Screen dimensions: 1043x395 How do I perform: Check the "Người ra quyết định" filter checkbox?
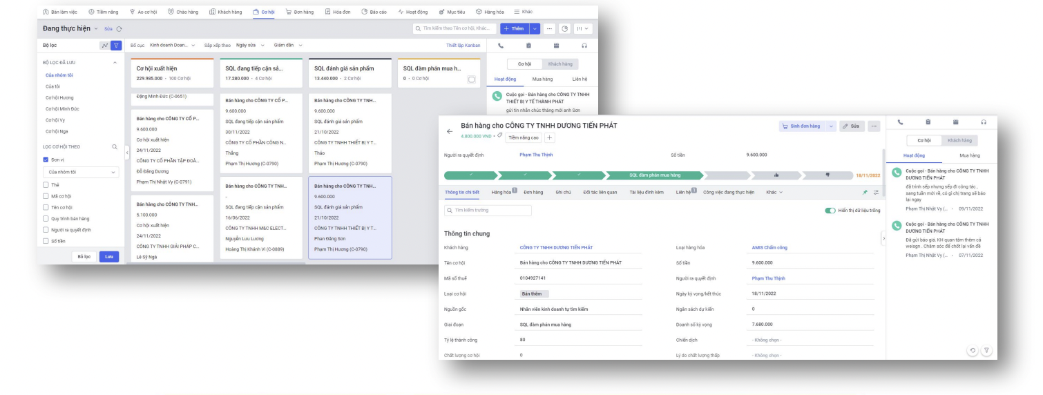point(46,230)
